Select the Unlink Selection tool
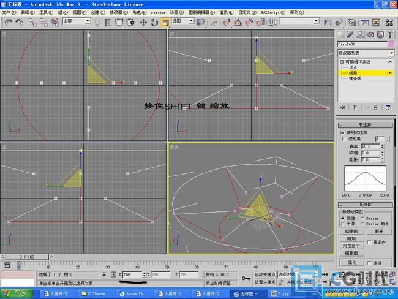This screenshot has height=299, width=398. 43,23
